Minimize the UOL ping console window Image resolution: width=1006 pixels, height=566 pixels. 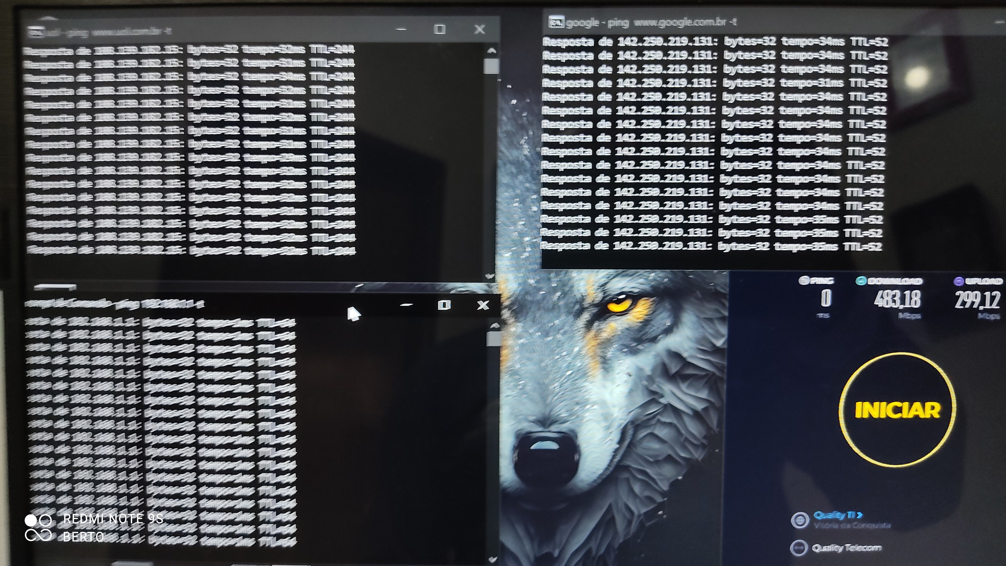401,29
